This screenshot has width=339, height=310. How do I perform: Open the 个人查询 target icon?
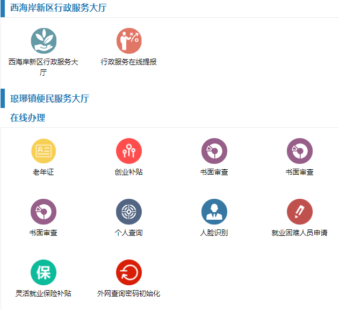tap(129, 212)
